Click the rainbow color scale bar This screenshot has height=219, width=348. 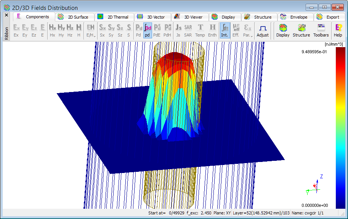(340, 127)
